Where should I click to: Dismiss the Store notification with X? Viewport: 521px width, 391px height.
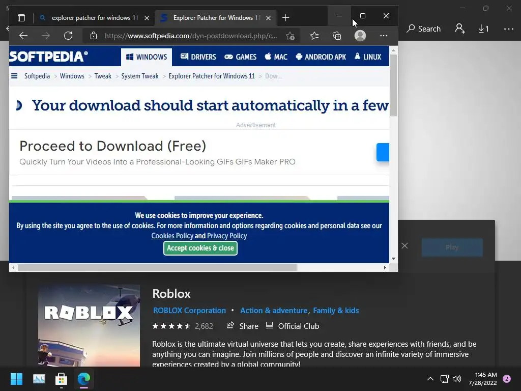404,246
